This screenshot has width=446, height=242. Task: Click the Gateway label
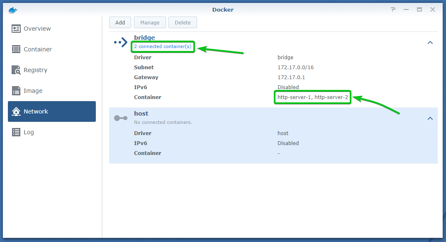(x=146, y=77)
